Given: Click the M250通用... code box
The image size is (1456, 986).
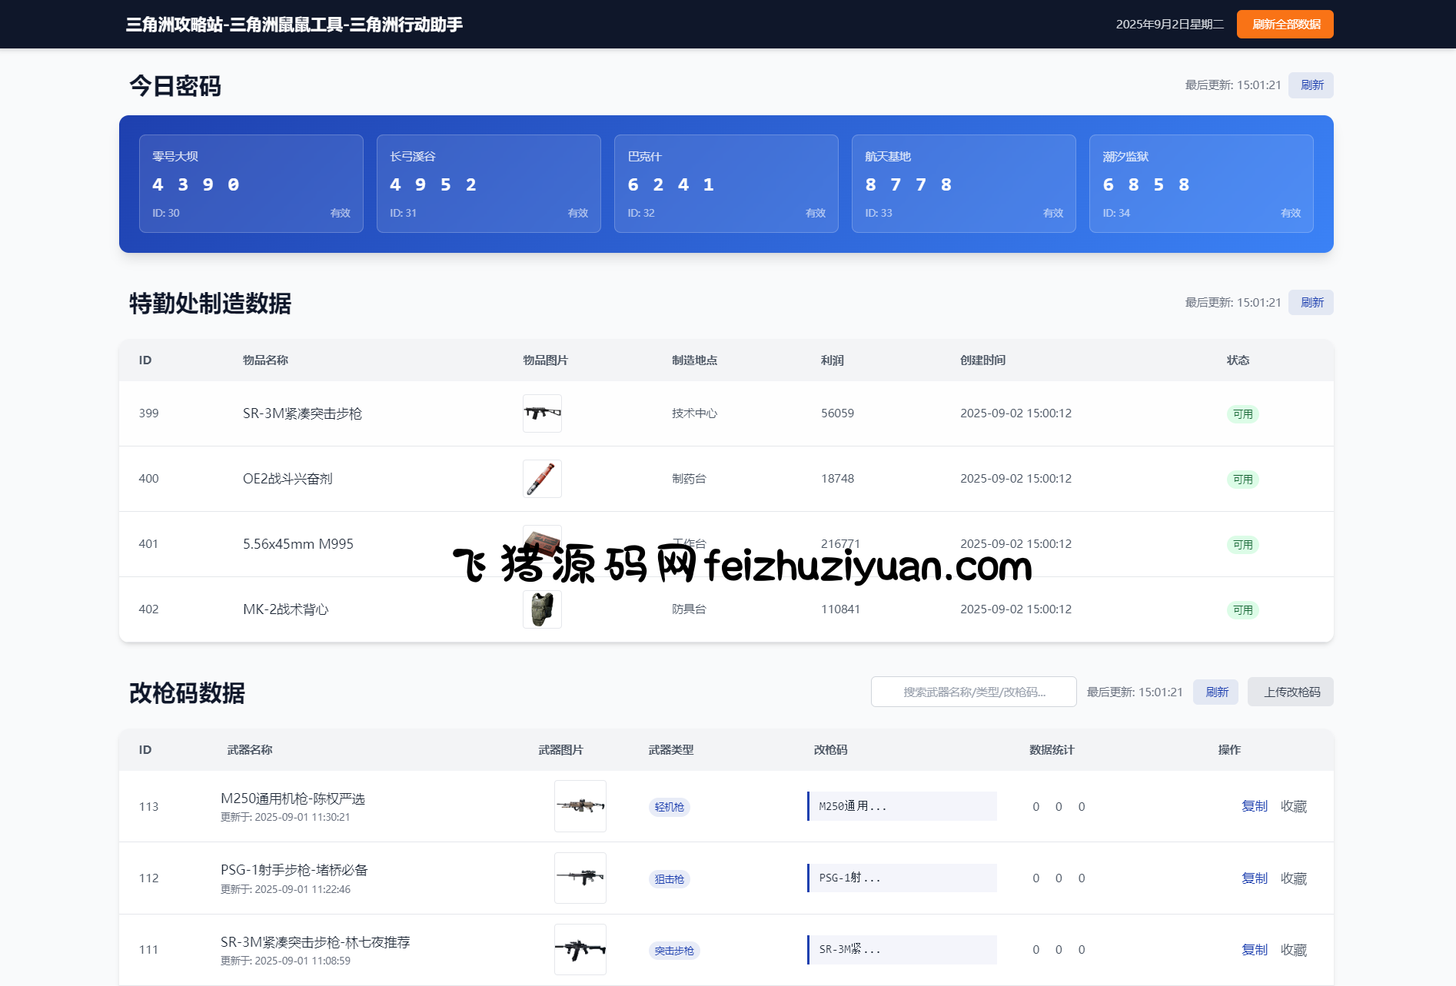Looking at the screenshot, I should coord(902,806).
